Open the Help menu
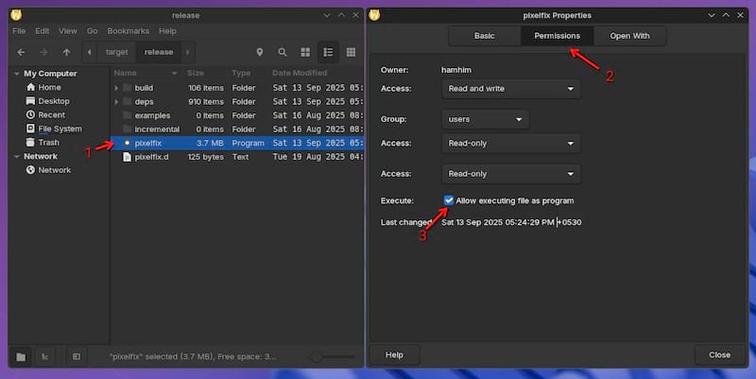The height and width of the screenshot is (379, 756). 167,31
